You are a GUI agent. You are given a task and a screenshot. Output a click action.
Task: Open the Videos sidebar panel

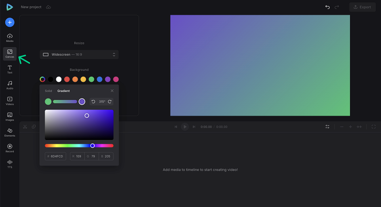tap(10, 101)
